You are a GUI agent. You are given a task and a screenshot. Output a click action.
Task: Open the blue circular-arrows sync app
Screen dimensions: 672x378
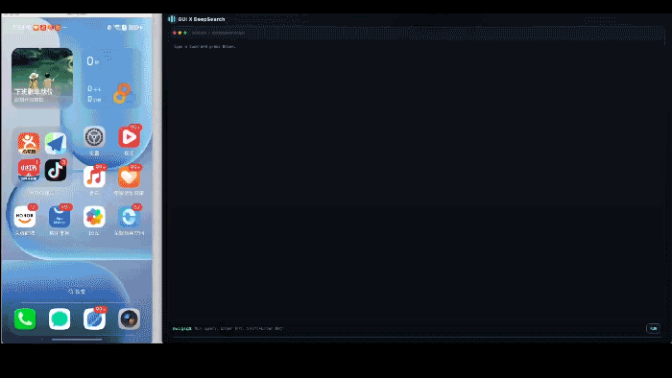[x=129, y=217]
